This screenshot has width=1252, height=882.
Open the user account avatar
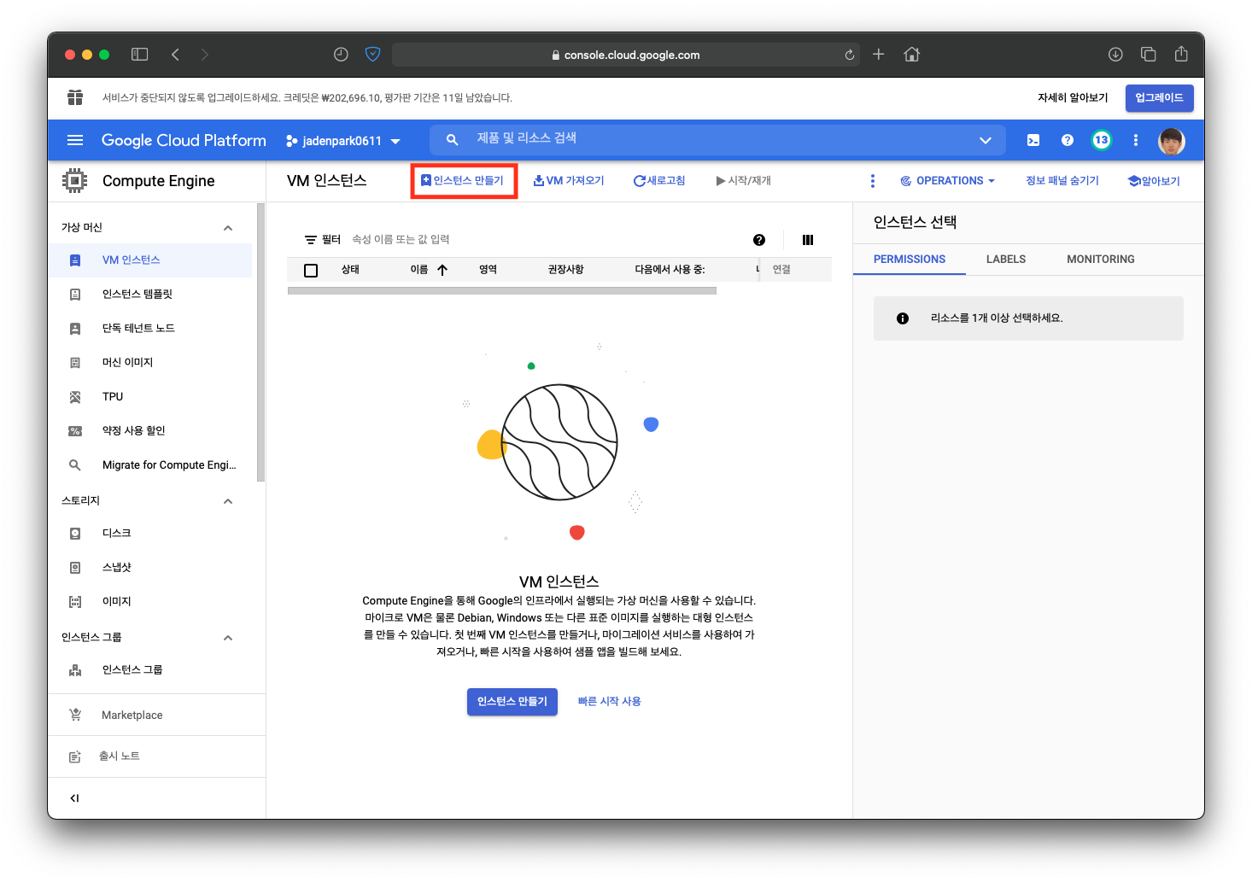pyautogui.click(x=1172, y=141)
